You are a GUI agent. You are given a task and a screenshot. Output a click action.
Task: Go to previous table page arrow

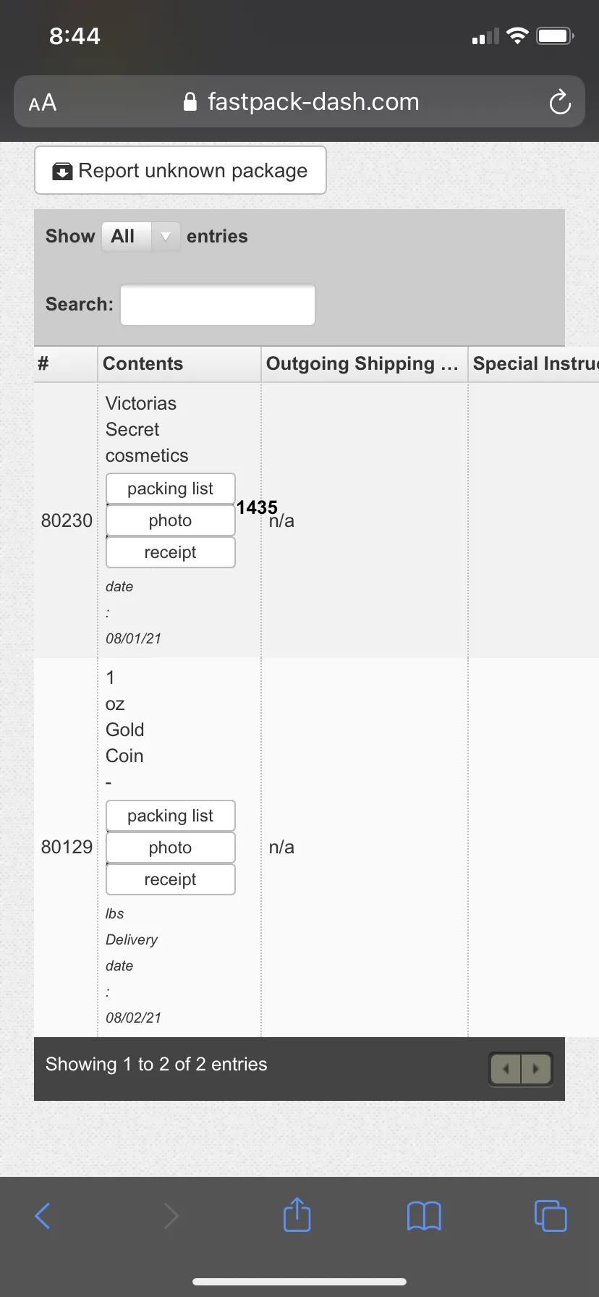point(506,1069)
